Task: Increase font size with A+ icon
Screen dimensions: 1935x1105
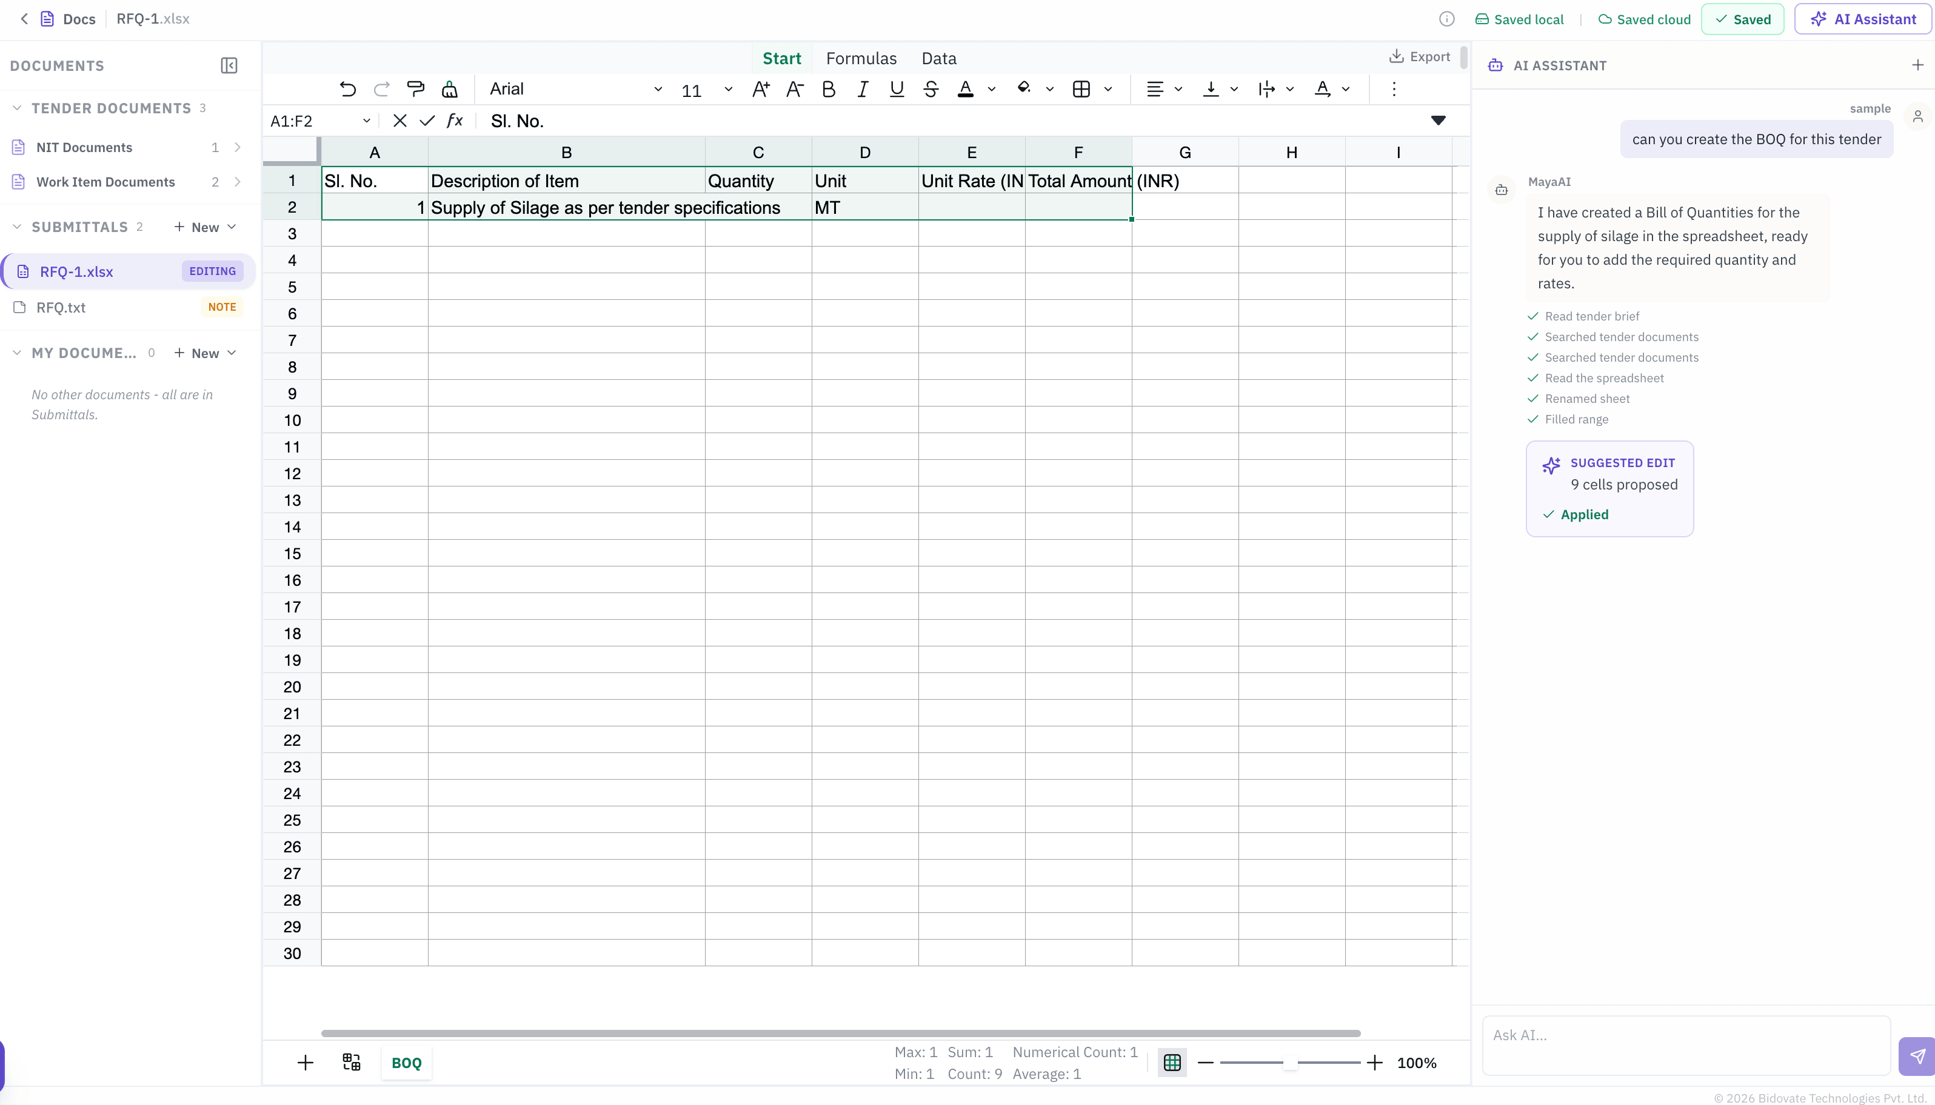Action: [760, 90]
